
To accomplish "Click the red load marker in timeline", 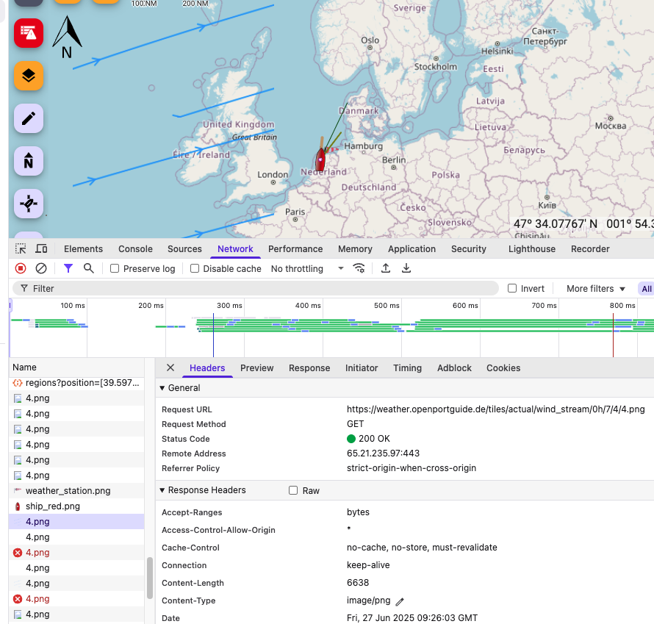I will 613,335.
